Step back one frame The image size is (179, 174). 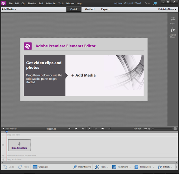click(x=83, y=129)
